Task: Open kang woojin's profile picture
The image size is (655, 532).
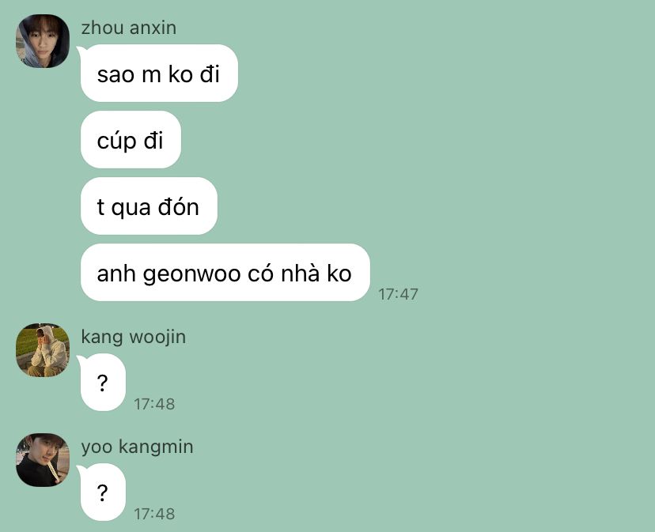Action: 43,350
